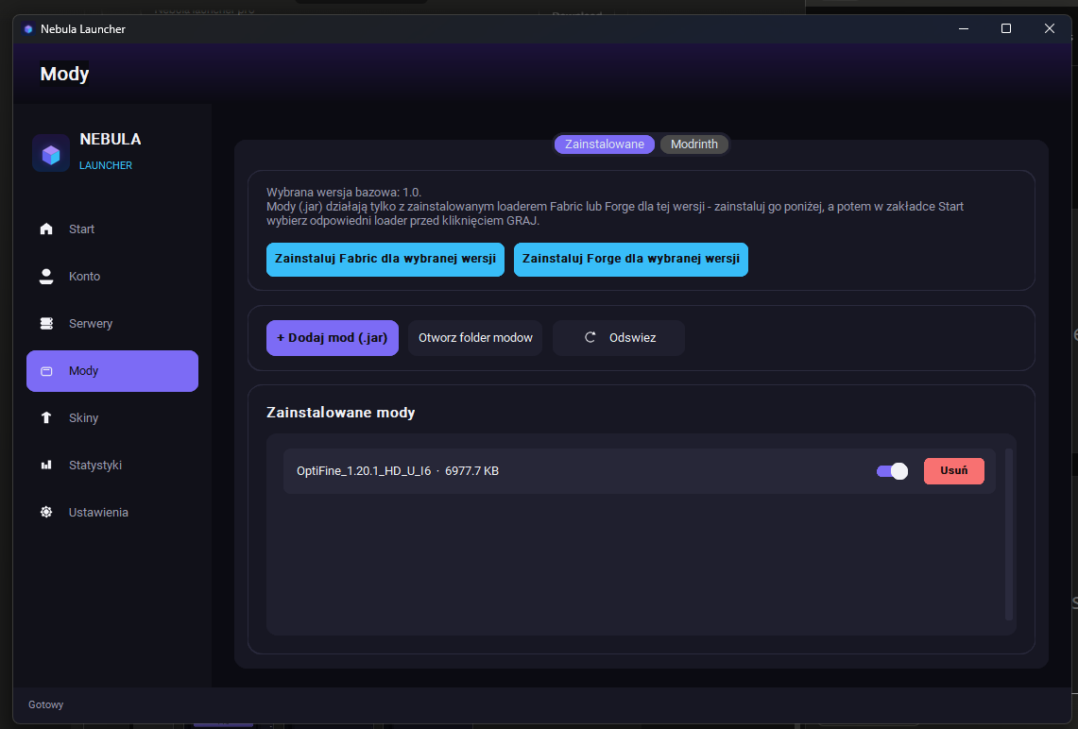Minimize the Nebula Launcher window
Image resolution: width=1078 pixels, height=729 pixels.
(963, 28)
